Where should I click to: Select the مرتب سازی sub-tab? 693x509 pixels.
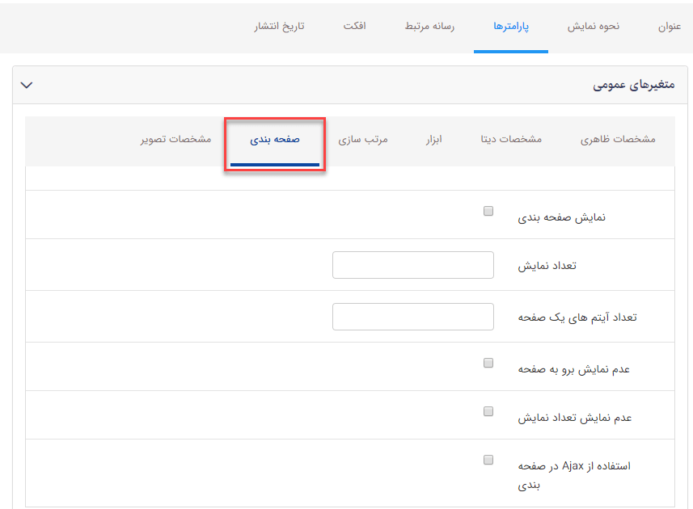[363, 139]
